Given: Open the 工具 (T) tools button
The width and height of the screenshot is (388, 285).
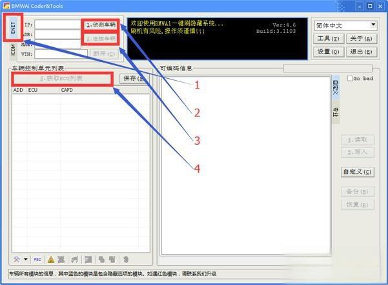Looking at the screenshot, I should [x=329, y=39].
